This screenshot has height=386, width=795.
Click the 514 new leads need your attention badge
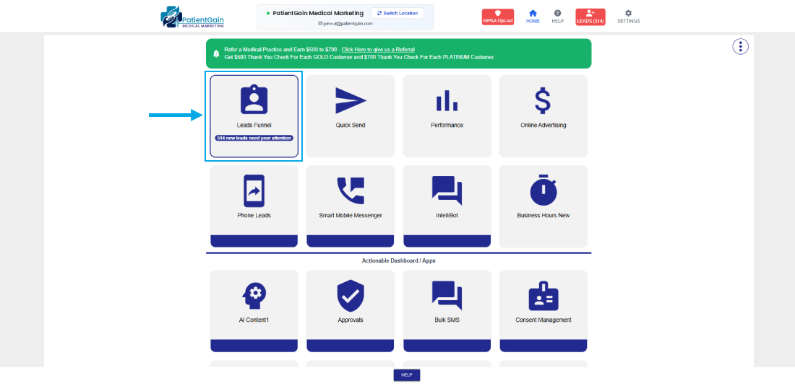coord(254,138)
